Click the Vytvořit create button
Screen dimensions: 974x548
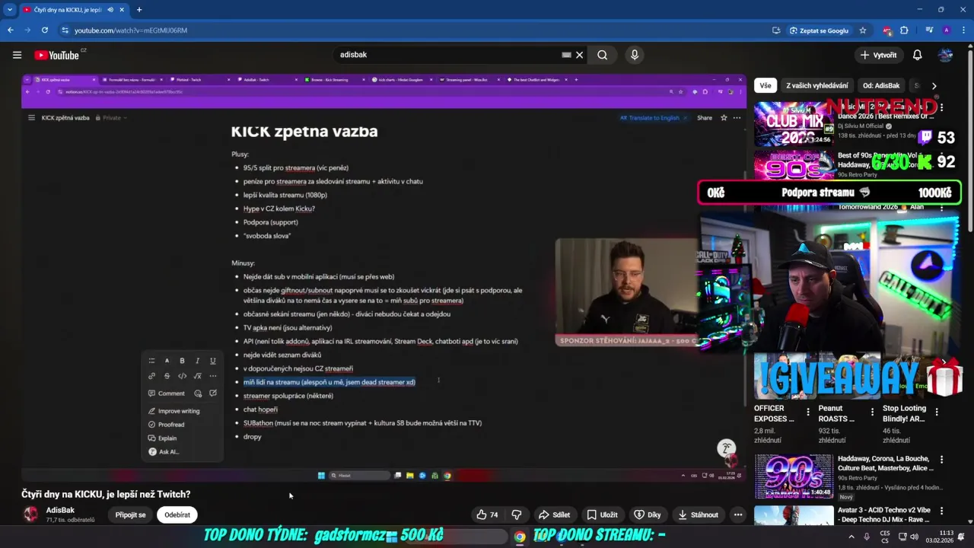(878, 55)
